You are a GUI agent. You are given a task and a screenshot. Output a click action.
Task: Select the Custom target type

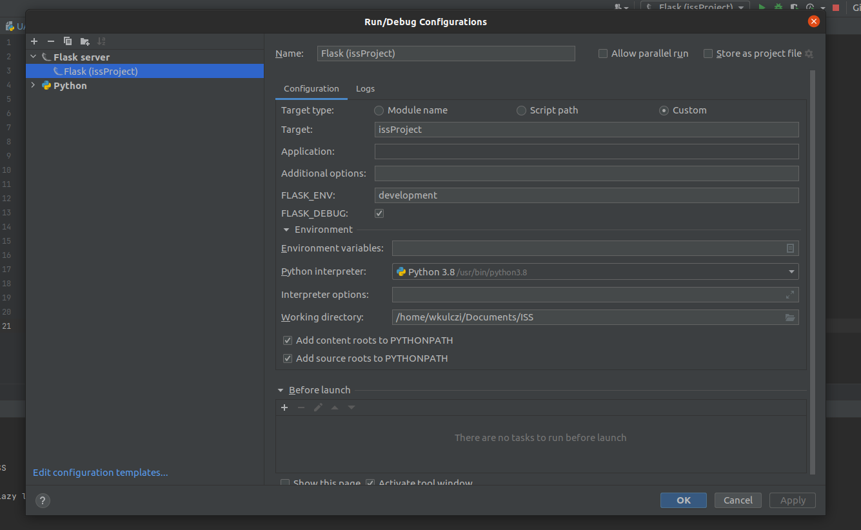[x=664, y=110]
